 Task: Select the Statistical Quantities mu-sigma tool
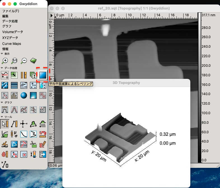pyautogui.click(x=14, y=134)
